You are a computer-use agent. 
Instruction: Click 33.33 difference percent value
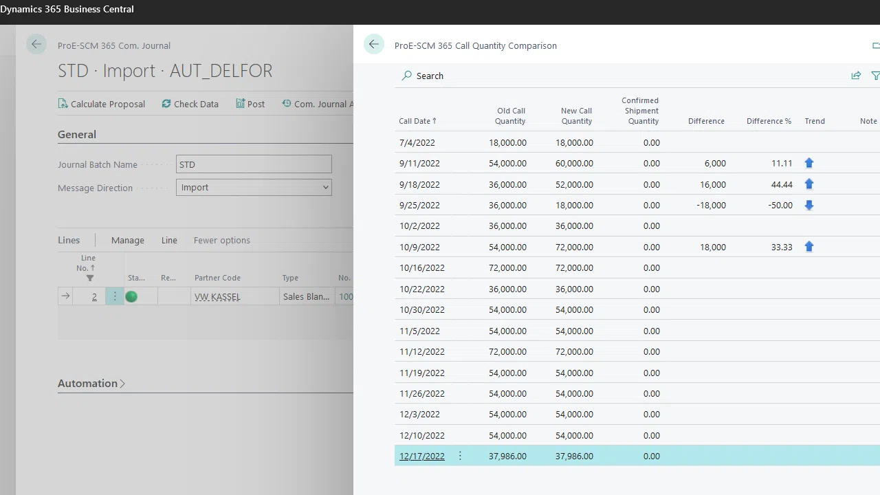[782, 247]
